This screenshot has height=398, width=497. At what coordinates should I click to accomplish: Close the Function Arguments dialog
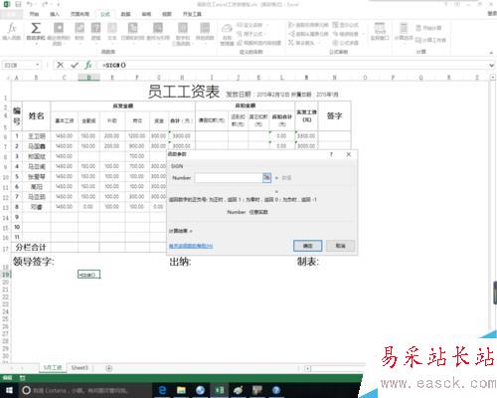click(348, 154)
